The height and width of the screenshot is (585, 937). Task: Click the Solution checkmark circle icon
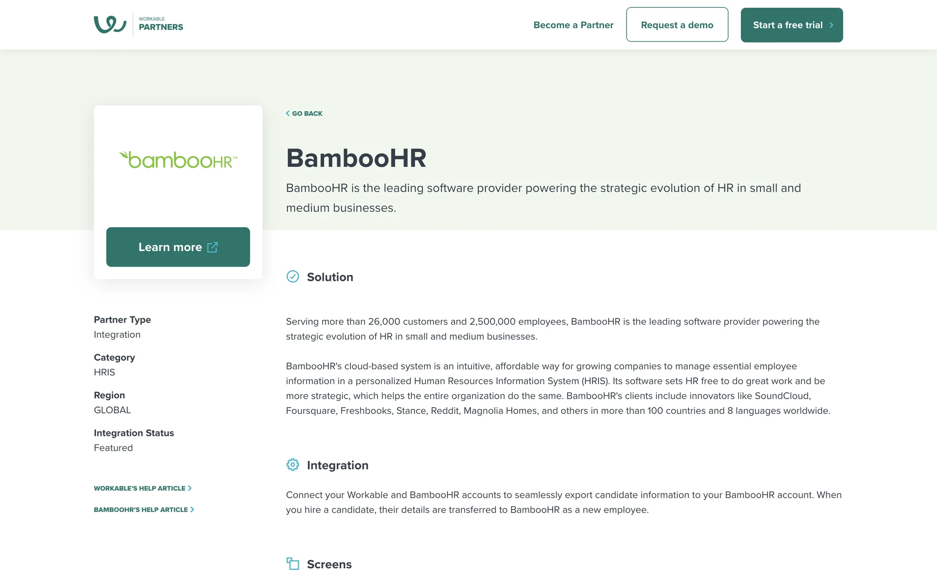pyautogui.click(x=293, y=277)
